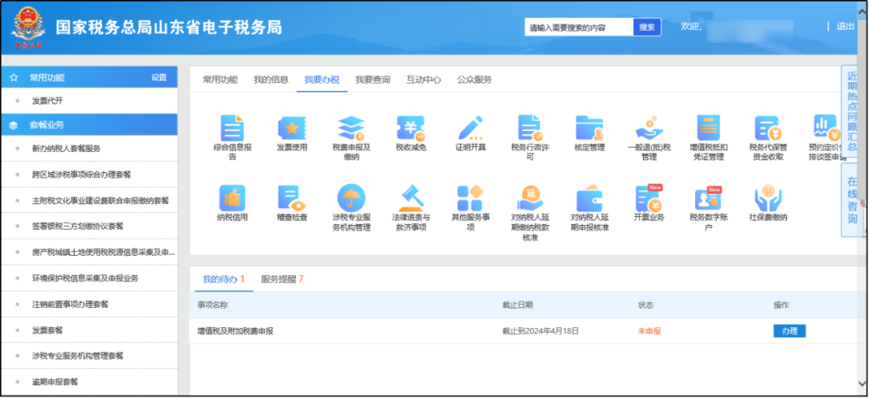Open the 开票业务 icon
Viewport: 869px width, 398px height.
[x=649, y=198]
